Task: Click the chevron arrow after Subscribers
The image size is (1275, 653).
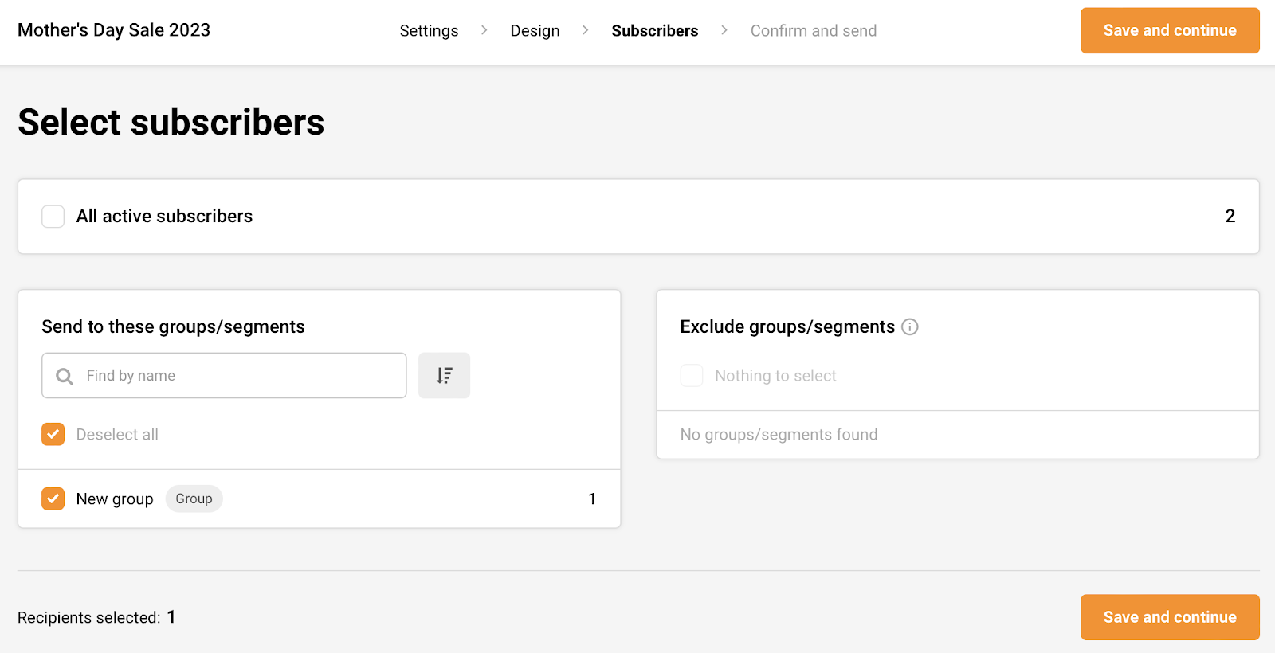Action: tap(724, 30)
